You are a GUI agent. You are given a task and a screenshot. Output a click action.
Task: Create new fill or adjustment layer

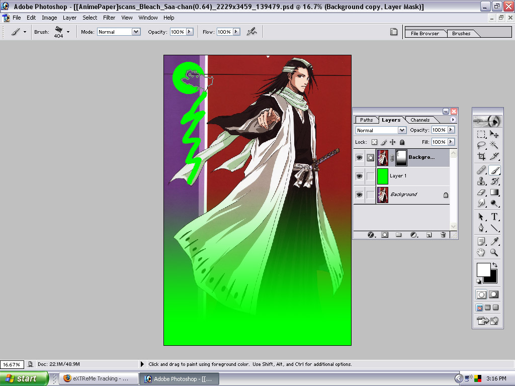point(414,235)
